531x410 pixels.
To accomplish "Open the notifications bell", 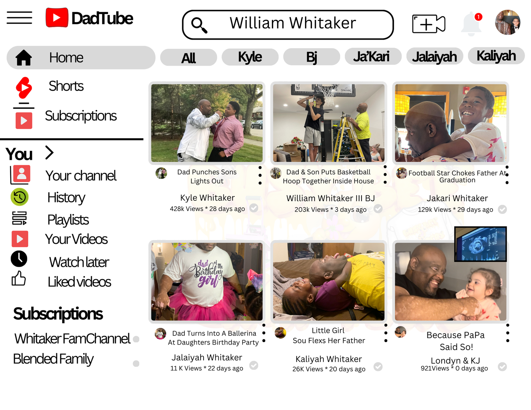I will (x=471, y=24).
